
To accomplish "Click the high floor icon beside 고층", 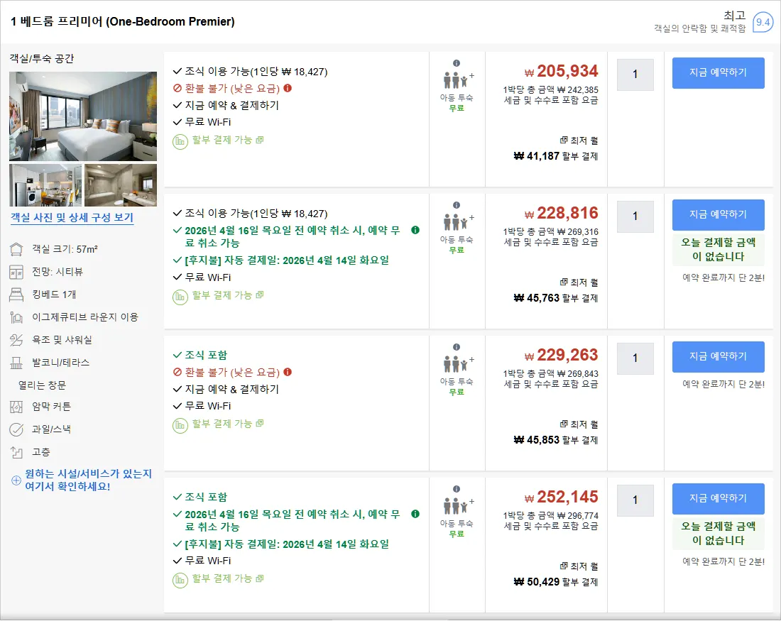I will click(16, 452).
